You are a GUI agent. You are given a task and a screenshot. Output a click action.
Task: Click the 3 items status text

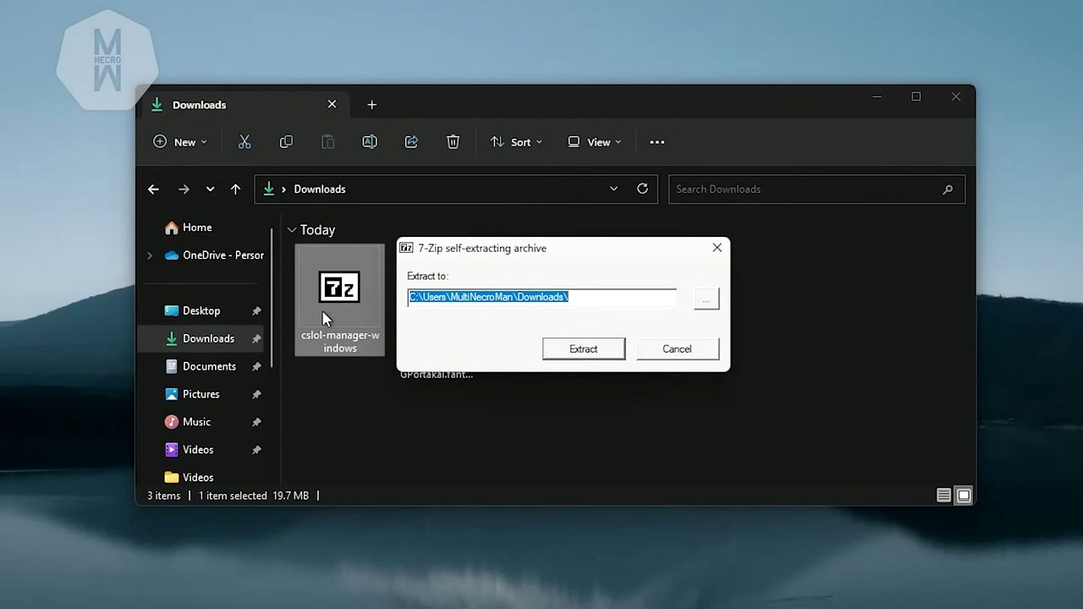pyautogui.click(x=163, y=496)
